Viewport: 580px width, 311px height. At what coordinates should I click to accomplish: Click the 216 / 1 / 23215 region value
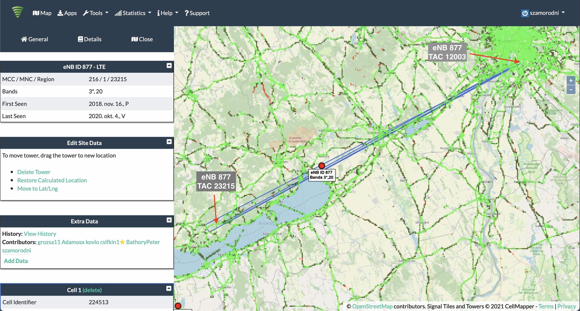coord(108,79)
